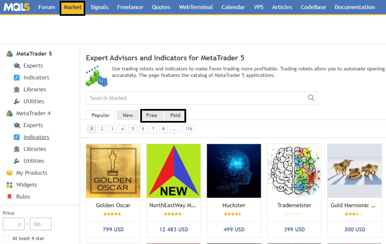
Task: Open the NorthEastWay product thumbnail
Action: coord(174,171)
